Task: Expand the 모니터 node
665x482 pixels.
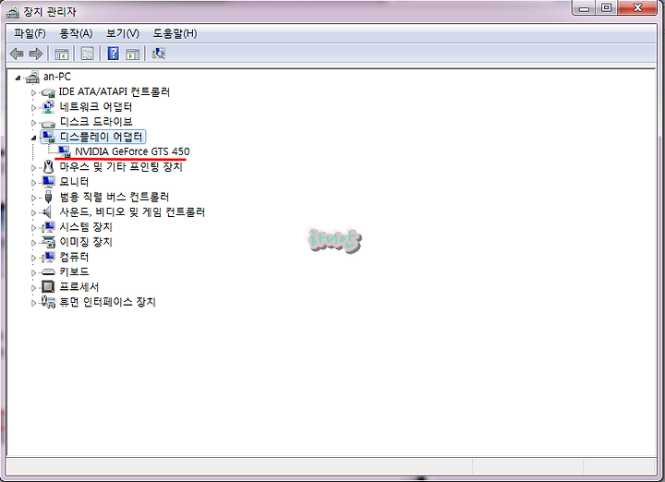Action: coord(33,183)
